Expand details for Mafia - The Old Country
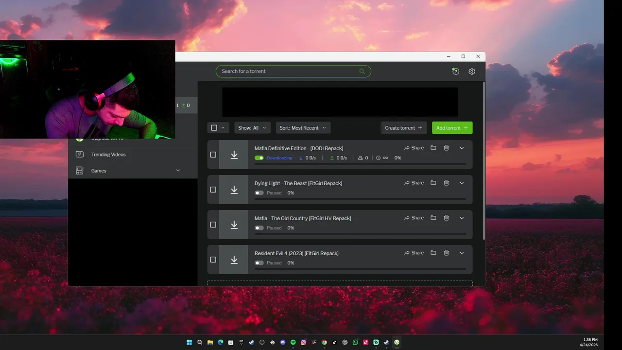This screenshot has height=350, width=622. point(462,218)
